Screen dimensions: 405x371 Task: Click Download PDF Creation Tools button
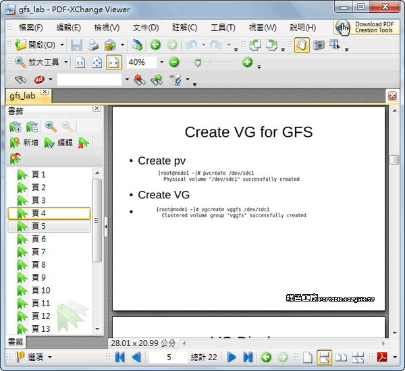pos(366,27)
